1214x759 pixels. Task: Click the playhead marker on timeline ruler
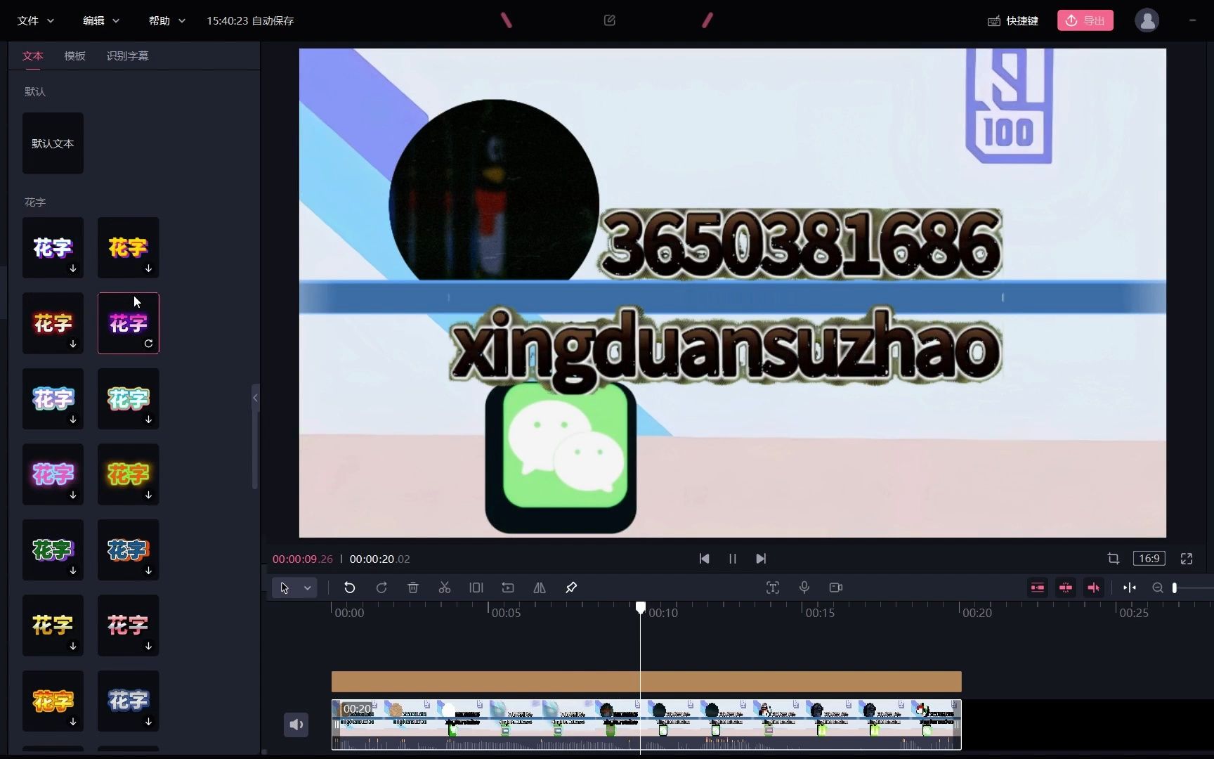[641, 607]
